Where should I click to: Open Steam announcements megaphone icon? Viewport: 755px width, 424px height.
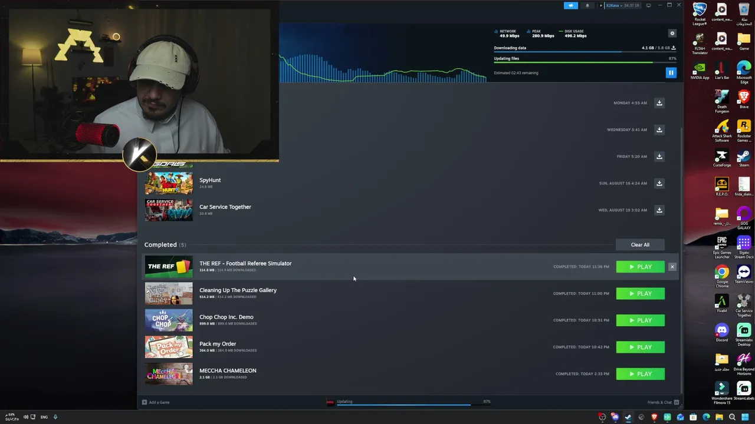[570, 5]
